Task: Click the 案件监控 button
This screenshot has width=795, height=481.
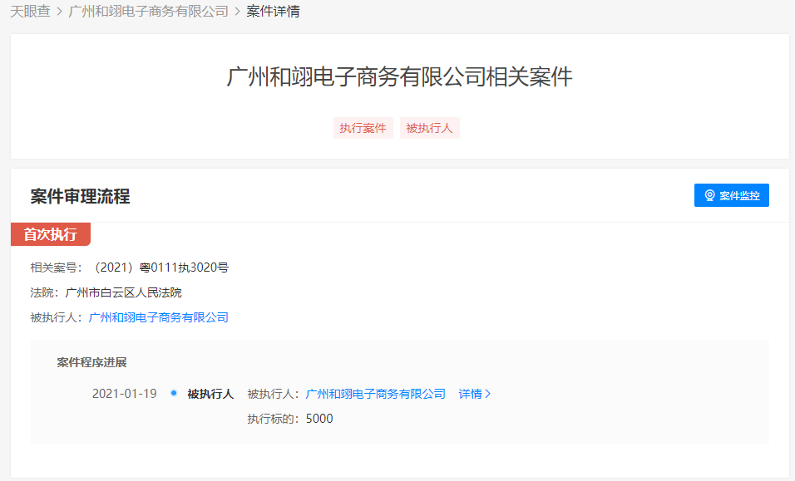Action: [x=731, y=195]
